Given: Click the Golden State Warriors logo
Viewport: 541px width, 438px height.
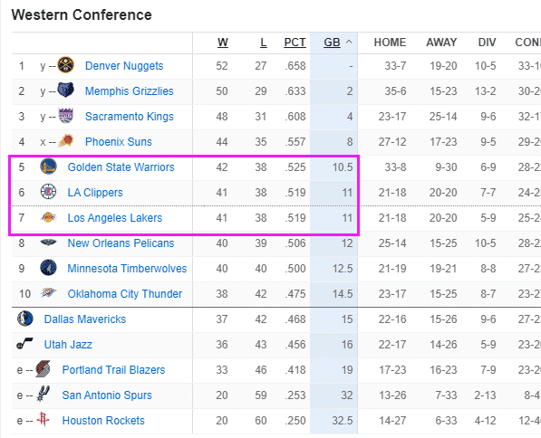Looking at the screenshot, I should 48,167.
